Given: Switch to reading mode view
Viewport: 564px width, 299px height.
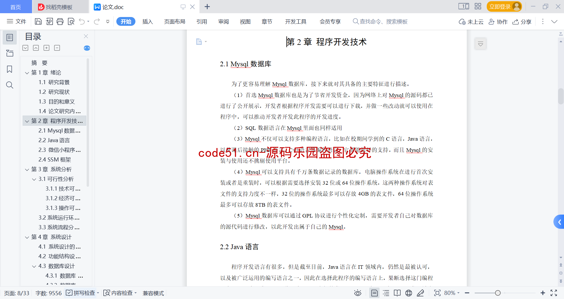Looking at the screenshot, I should [x=397, y=293].
